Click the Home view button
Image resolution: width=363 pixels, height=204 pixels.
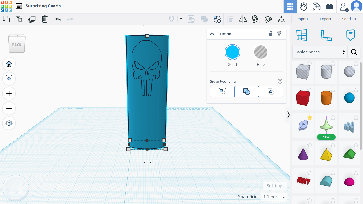[9, 64]
